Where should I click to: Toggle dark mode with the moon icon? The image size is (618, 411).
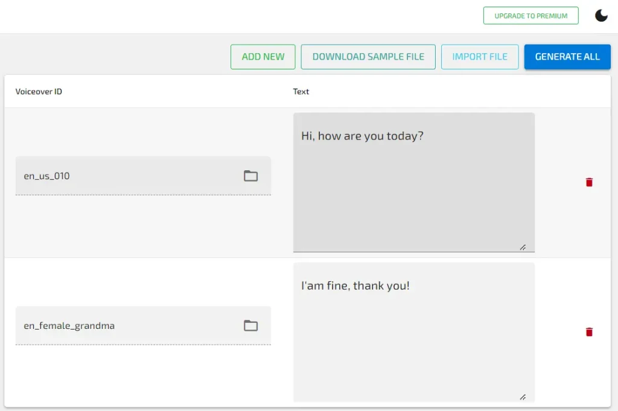point(601,16)
